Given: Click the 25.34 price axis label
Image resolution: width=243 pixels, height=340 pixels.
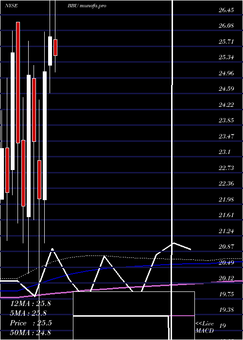Looking at the screenshot, I should click(x=226, y=57).
